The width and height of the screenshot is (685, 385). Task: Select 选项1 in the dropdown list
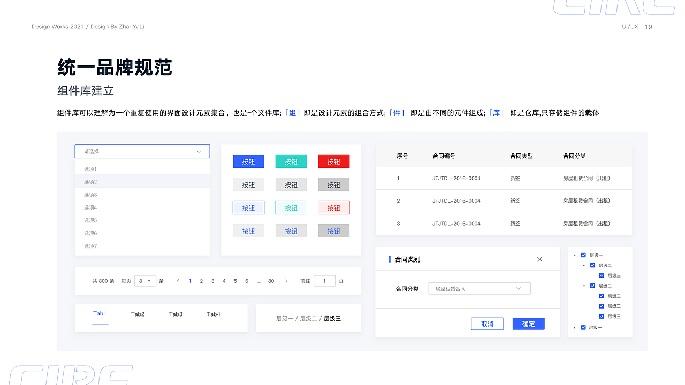coord(142,169)
